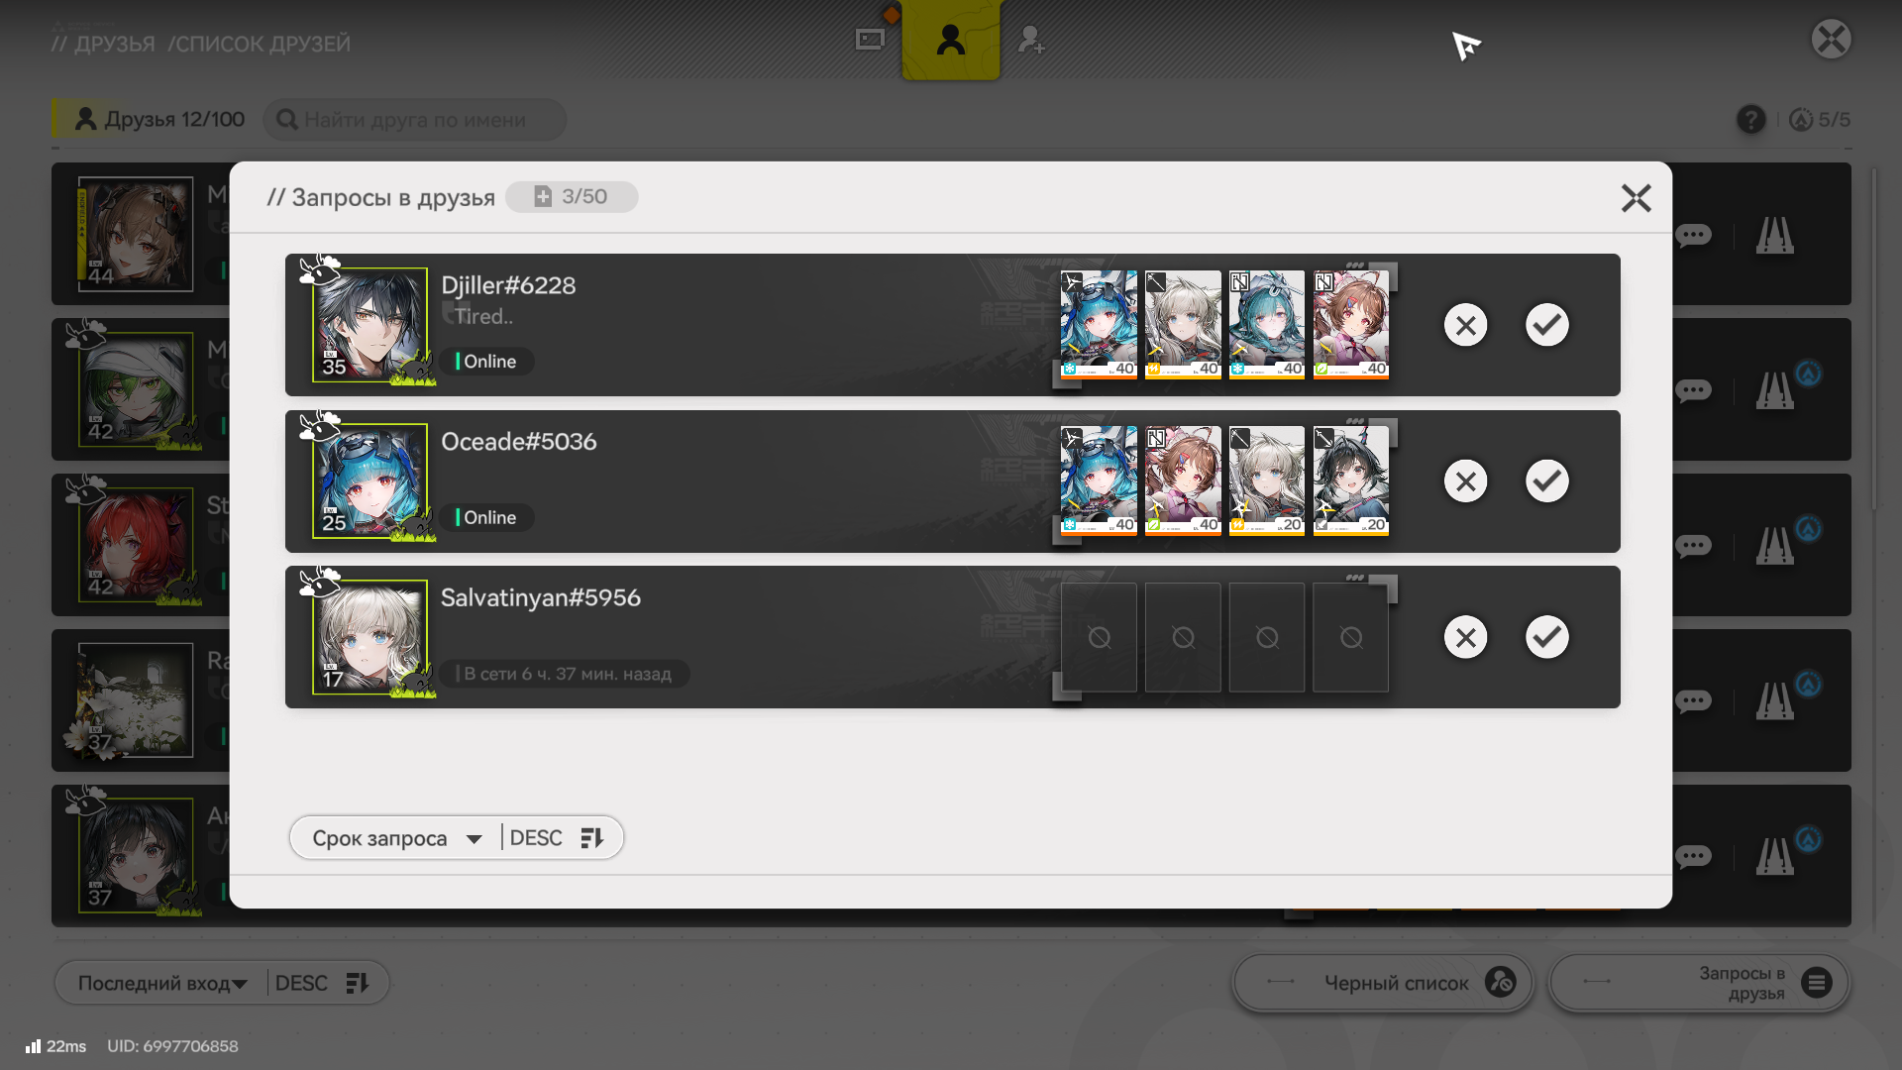Select the friends list tab icon
The height and width of the screenshot is (1070, 1902).
tap(950, 40)
